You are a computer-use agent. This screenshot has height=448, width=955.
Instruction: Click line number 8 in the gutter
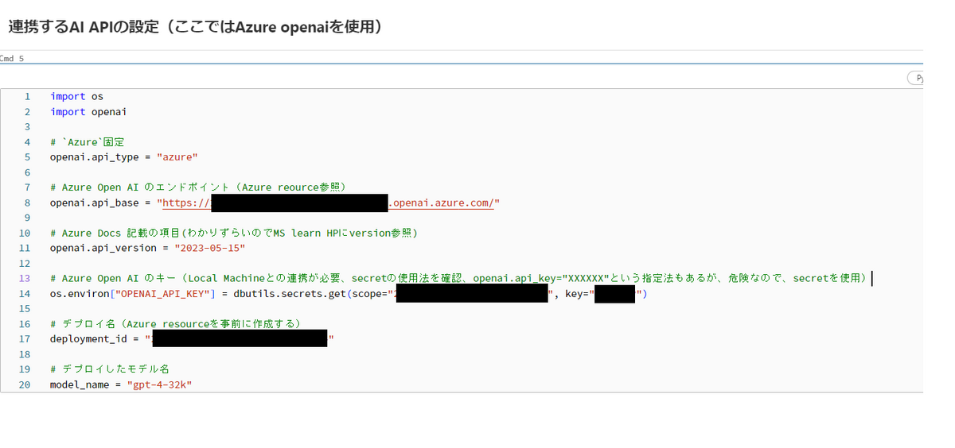pos(27,203)
